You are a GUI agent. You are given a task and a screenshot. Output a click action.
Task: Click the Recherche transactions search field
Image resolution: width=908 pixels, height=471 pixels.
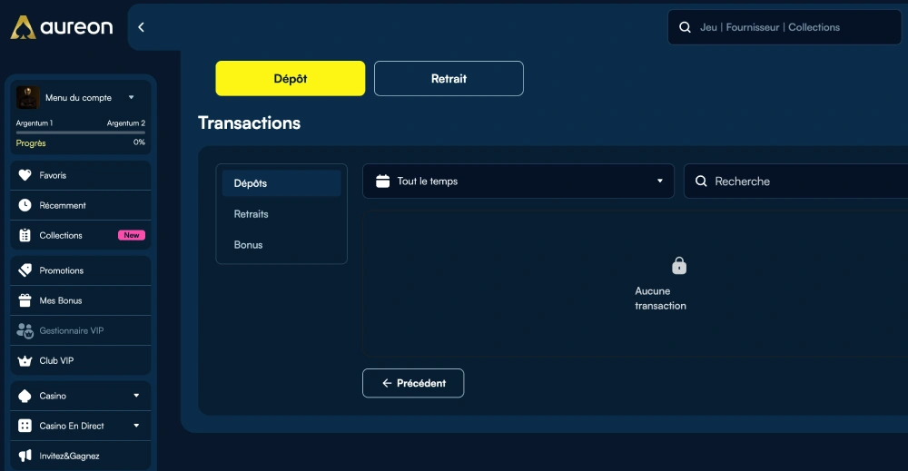796,182
